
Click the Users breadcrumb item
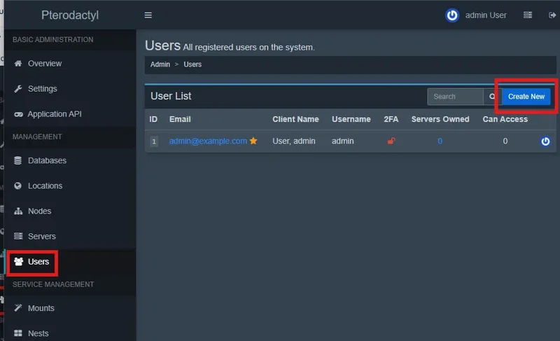(192, 64)
